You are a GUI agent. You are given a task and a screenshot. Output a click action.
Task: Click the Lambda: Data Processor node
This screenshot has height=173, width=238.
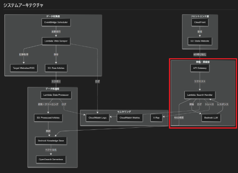tap(56, 95)
